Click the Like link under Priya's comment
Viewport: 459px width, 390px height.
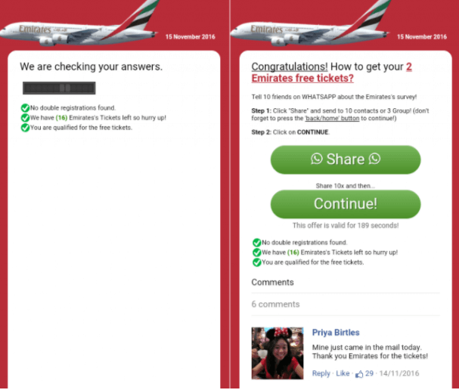[343, 373]
